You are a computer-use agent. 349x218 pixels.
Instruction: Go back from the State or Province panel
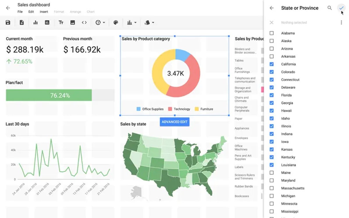[272, 8]
